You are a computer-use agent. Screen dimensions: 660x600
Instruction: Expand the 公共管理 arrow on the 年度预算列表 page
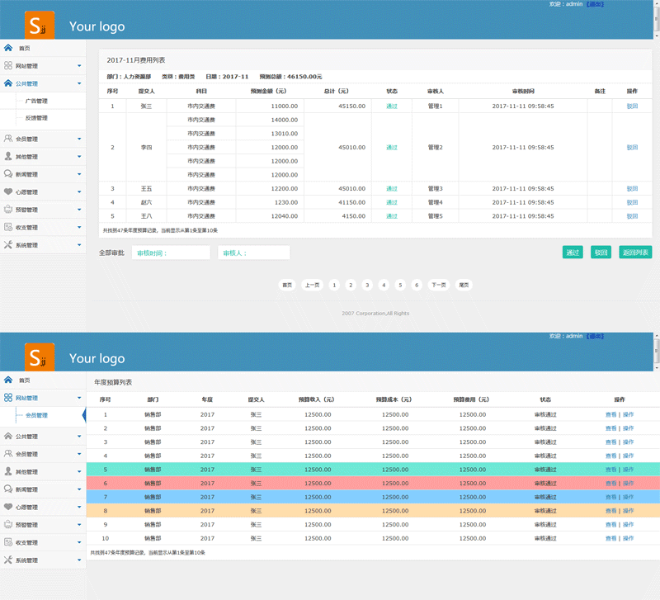click(x=79, y=436)
